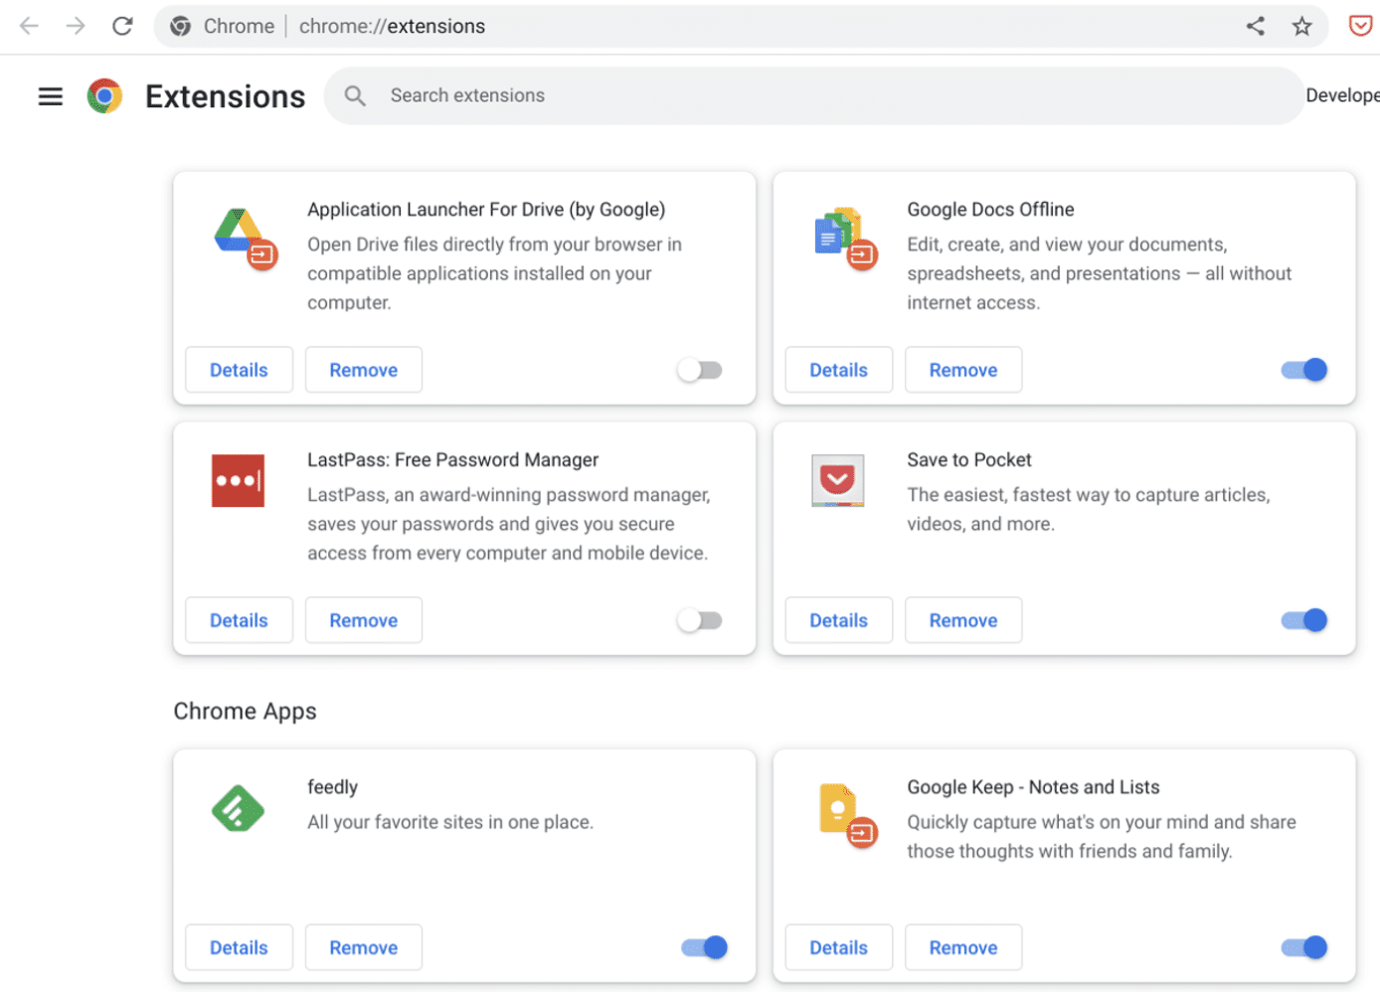Click the browser reload button
This screenshot has width=1380, height=992.
[122, 26]
